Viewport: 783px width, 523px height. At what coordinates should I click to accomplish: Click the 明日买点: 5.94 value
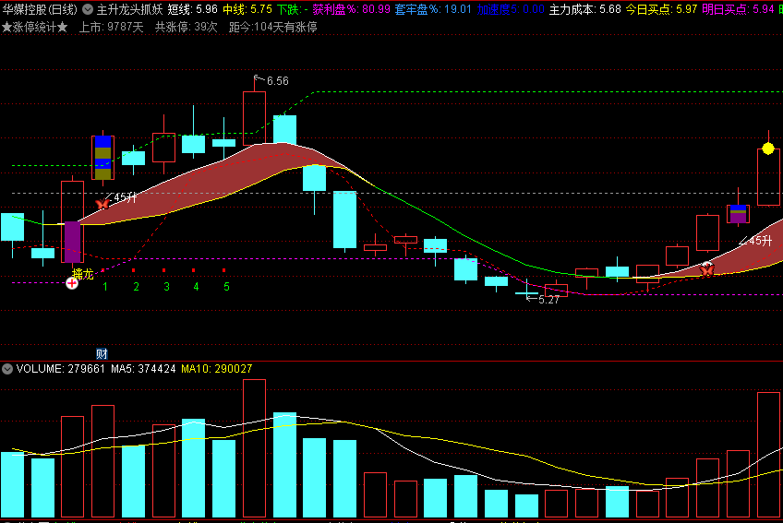[738, 9]
